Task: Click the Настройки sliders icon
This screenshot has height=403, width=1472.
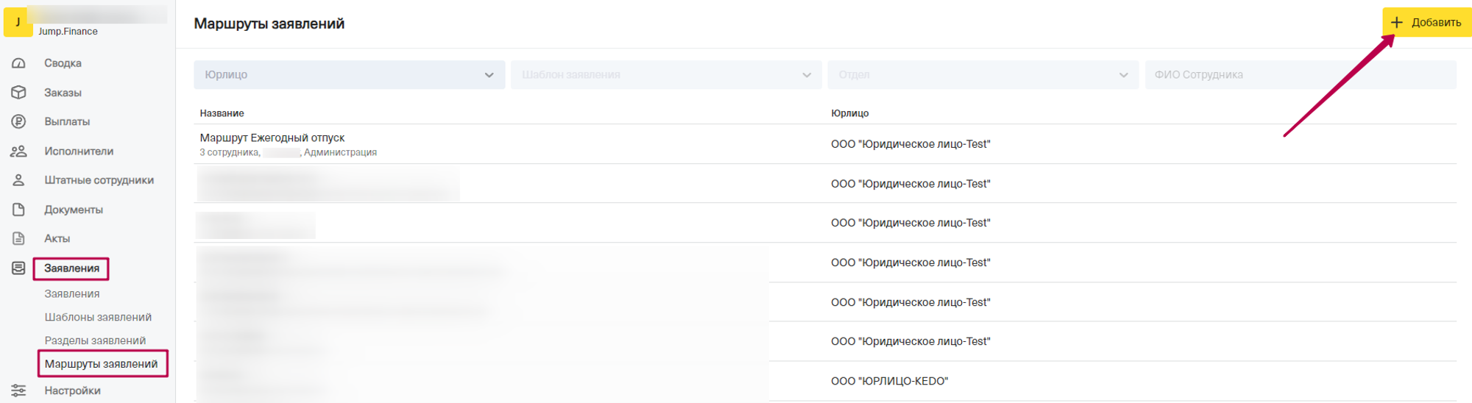Action: click(x=19, y=390)
